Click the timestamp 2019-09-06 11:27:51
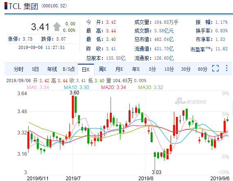The height and width of the screenshot is (181, 233). point(42,47)
